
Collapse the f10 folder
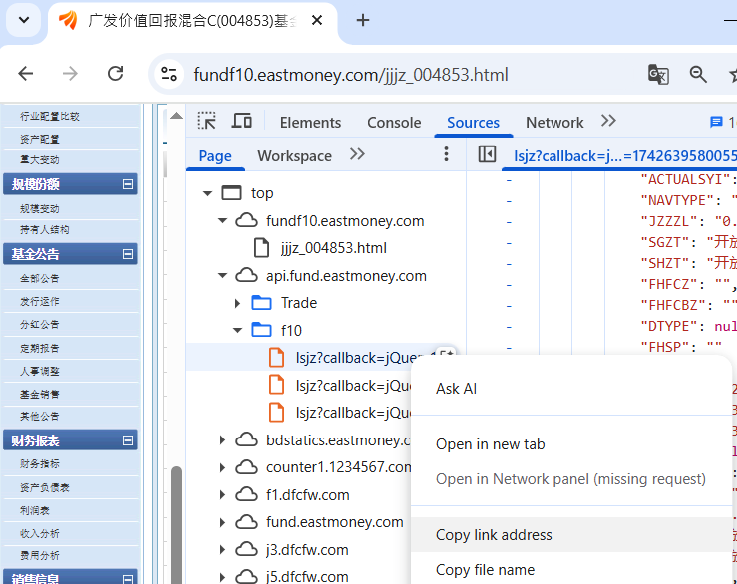(237, 331)
